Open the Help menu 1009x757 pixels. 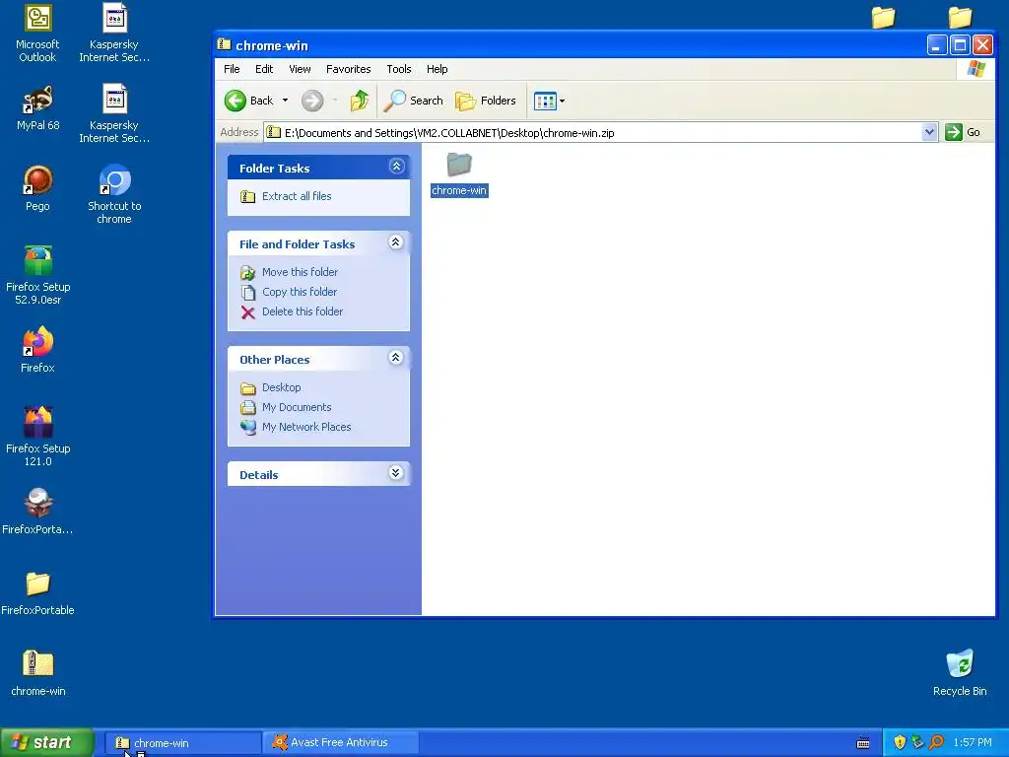(x=437, y=69)
